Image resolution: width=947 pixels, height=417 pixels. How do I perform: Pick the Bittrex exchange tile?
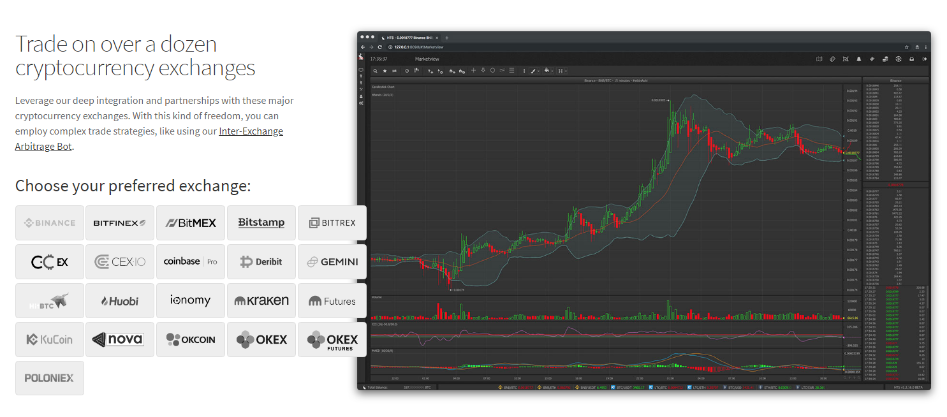332,223
